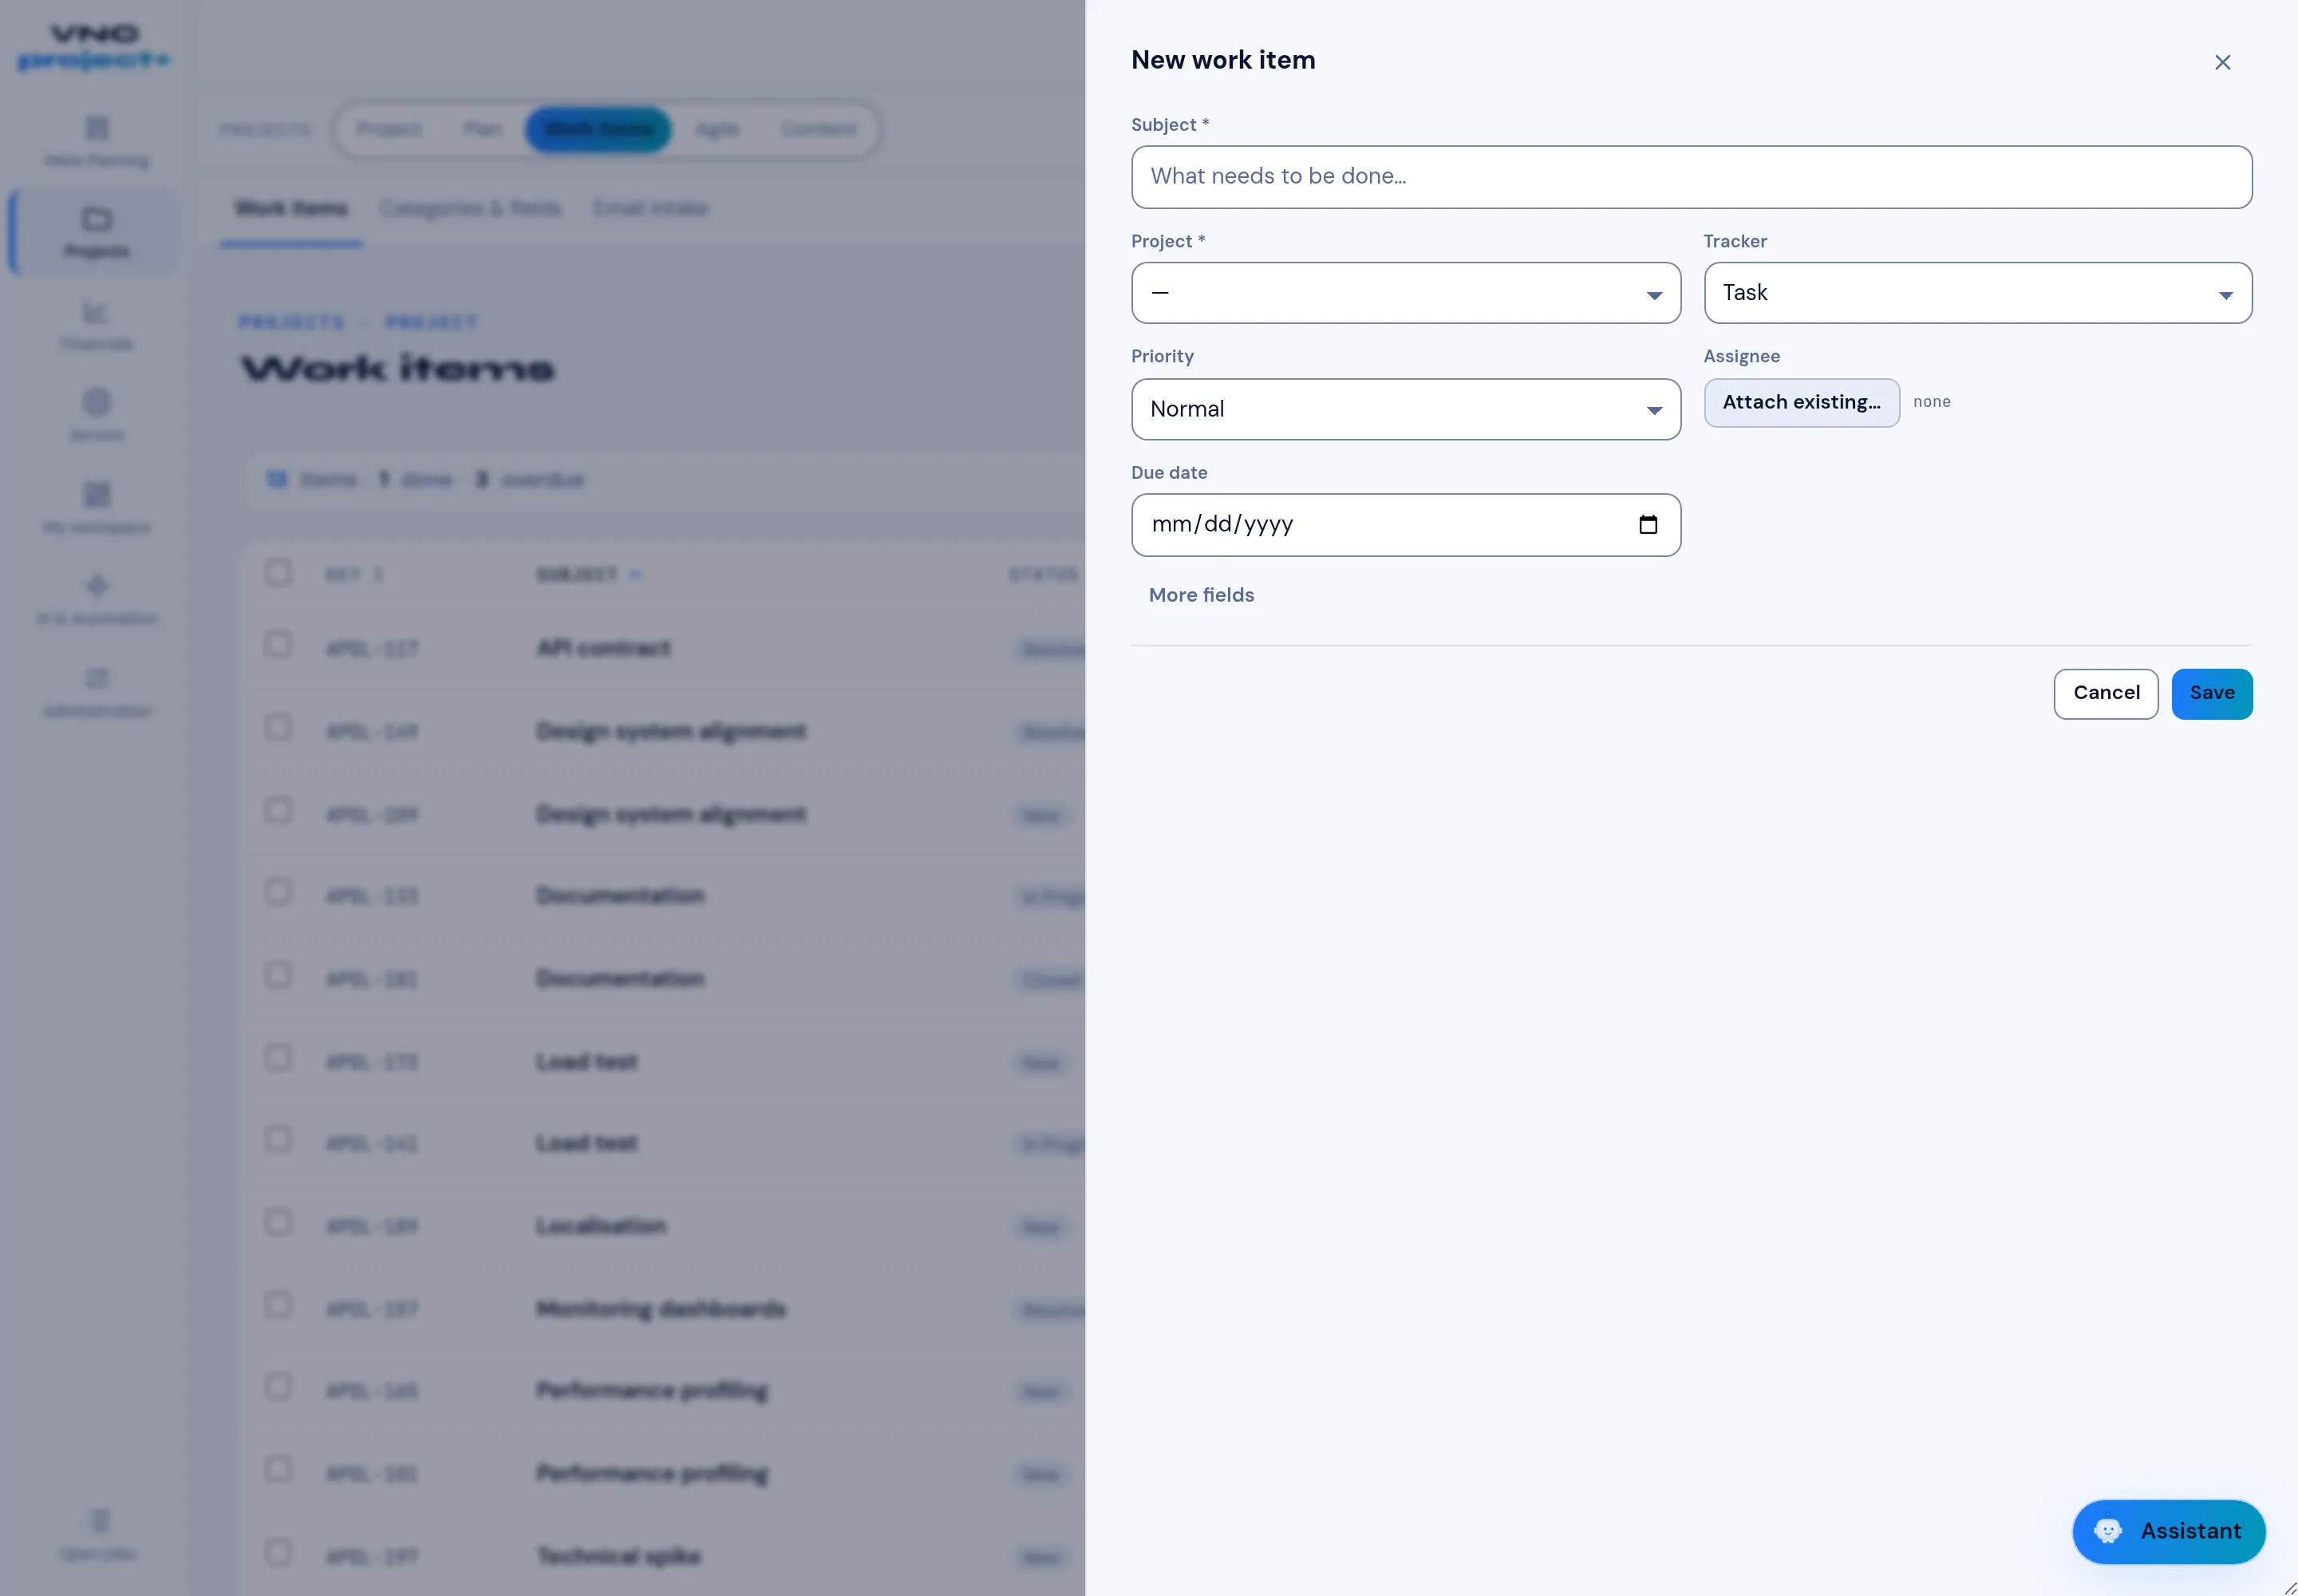Switch to the Email intake tab
This screenshot has width=2298, height=1596.
[650, 208]
